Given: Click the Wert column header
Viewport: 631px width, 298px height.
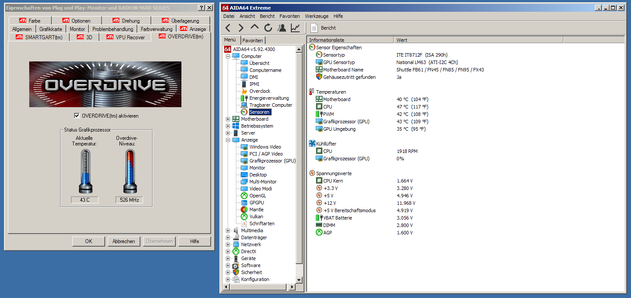Looking at the screenshot, I should pos(478,40).
